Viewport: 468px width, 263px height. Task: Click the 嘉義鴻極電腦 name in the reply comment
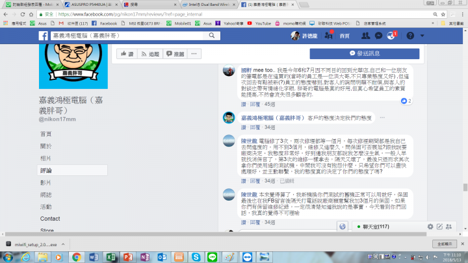(x=272, y=118)
